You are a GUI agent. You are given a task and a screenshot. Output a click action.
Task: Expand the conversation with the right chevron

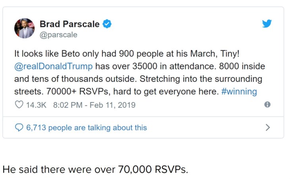click(x=268, y=127)
